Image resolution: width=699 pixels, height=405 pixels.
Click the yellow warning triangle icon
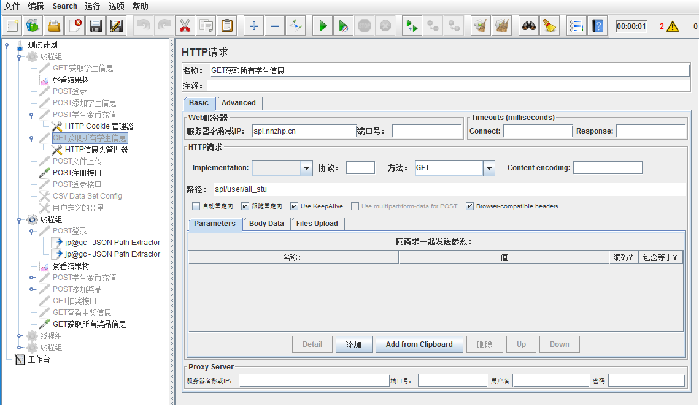coord(673,26)
